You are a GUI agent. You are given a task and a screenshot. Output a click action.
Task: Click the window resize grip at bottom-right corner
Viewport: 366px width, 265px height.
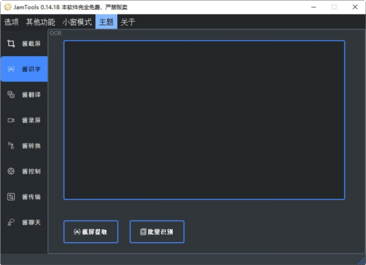pos(362,261)
